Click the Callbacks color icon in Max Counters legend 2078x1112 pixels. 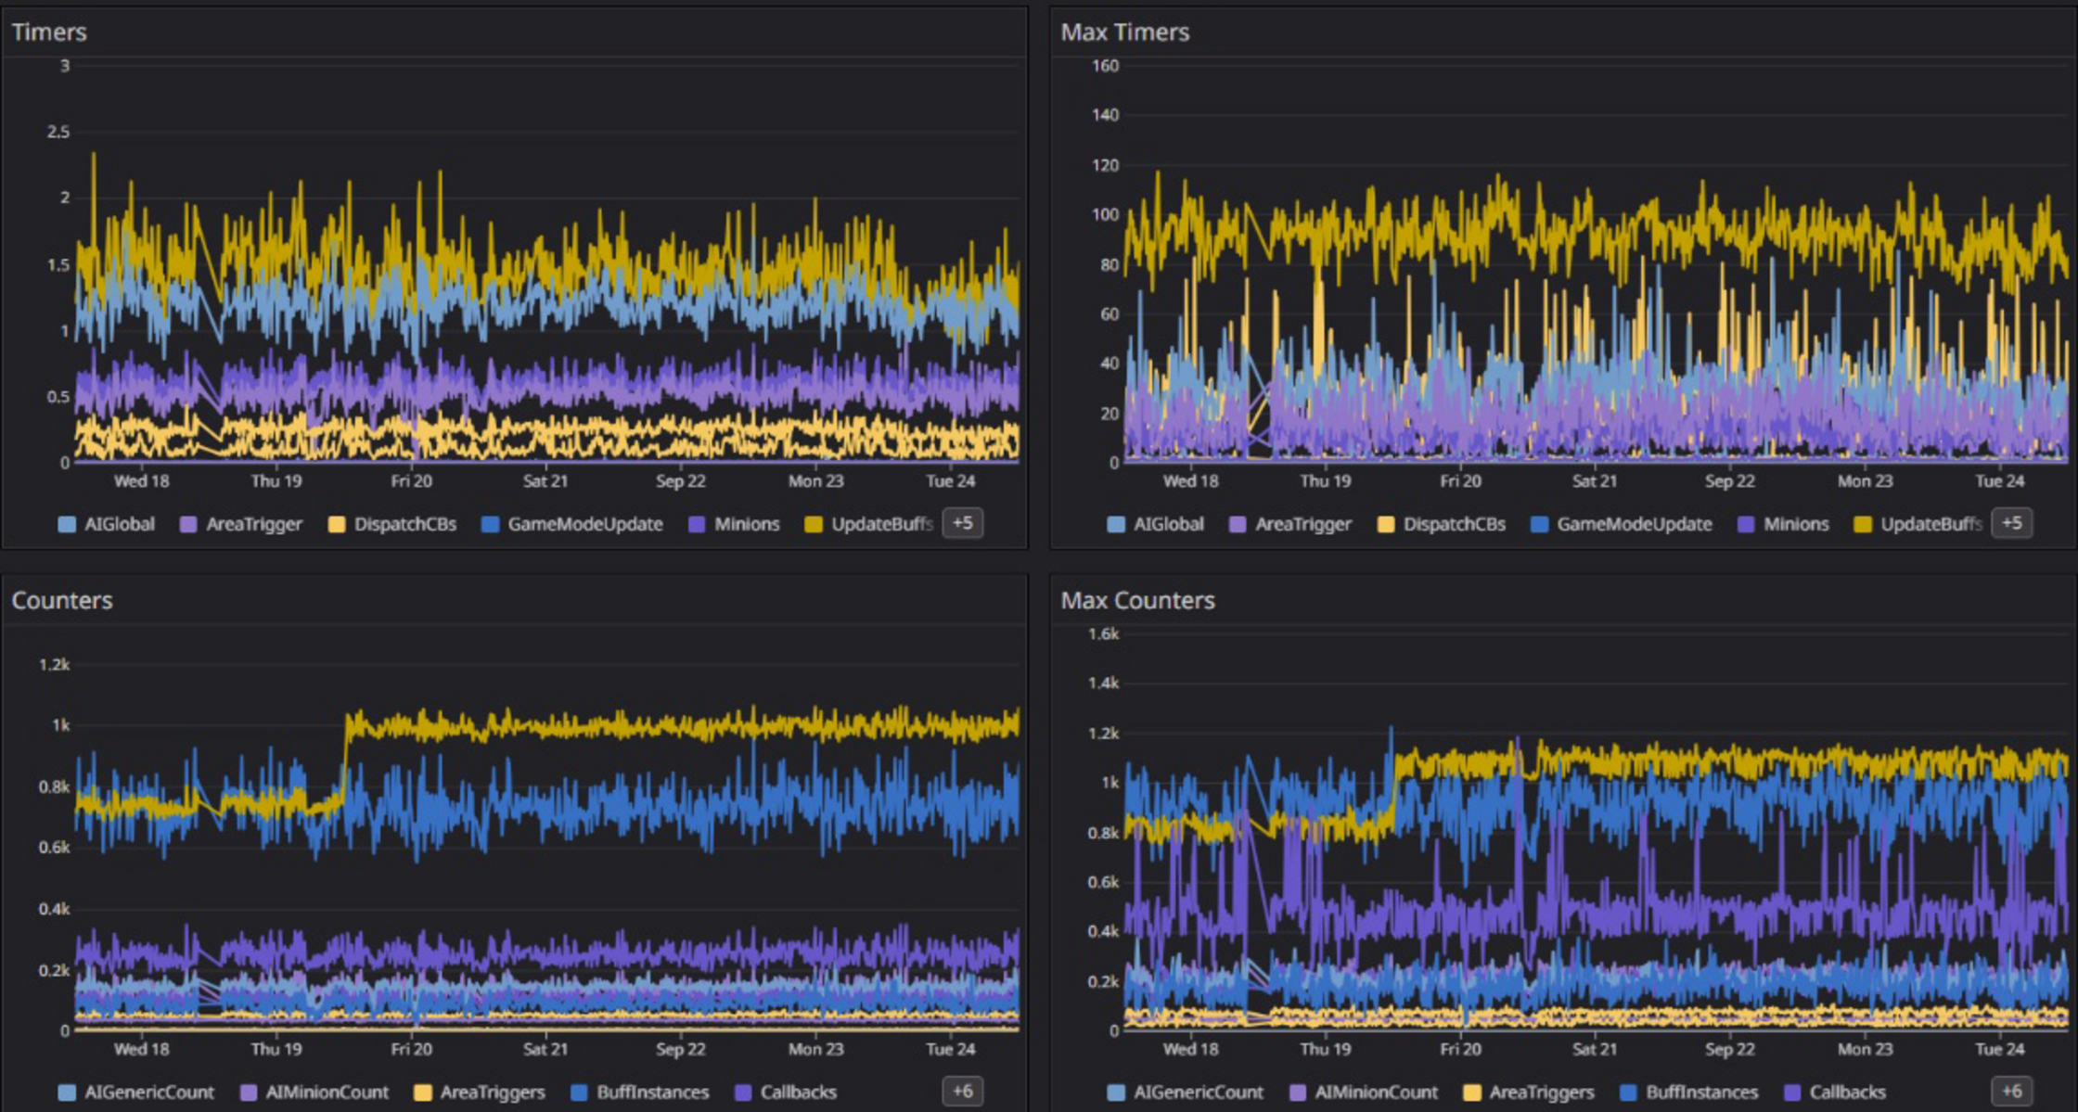point(1792,1092)
